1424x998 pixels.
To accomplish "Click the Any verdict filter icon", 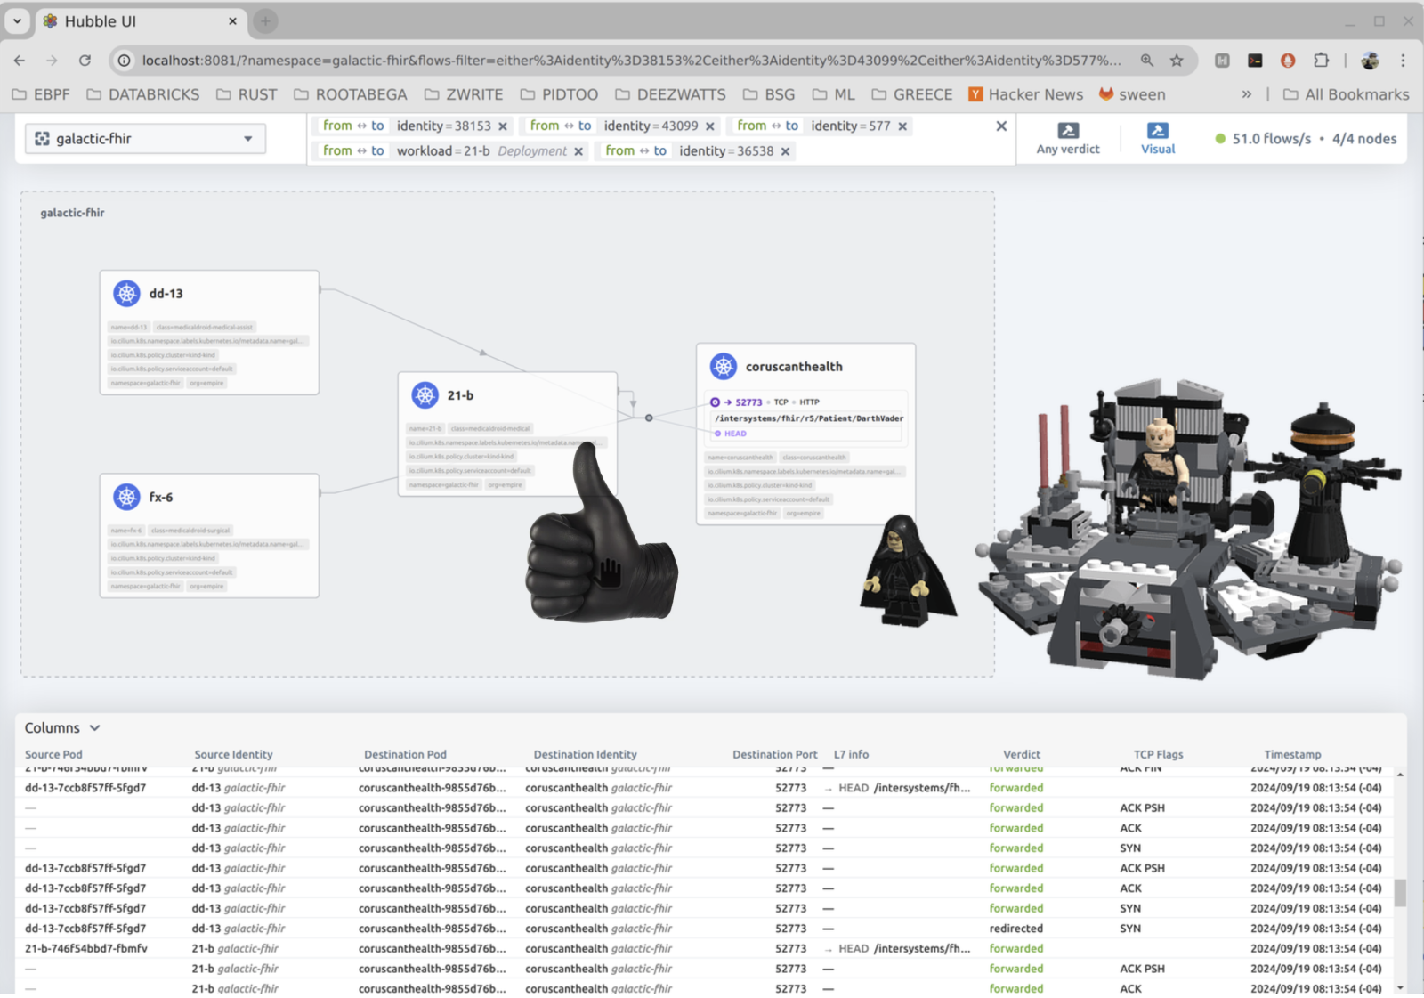I will [x=1068, y=131].
